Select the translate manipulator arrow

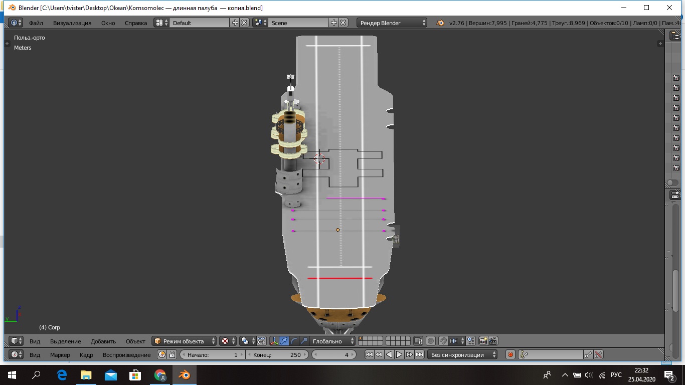284,341
